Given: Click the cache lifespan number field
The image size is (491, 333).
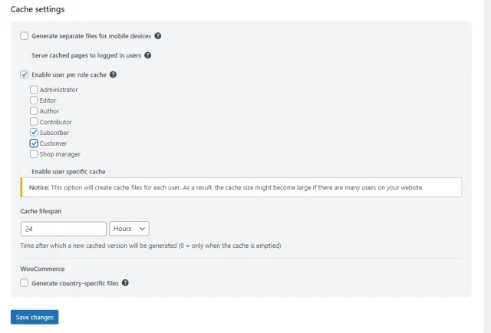Looking at the screenshot, I should pyautogui.click(x=64, y=229).
